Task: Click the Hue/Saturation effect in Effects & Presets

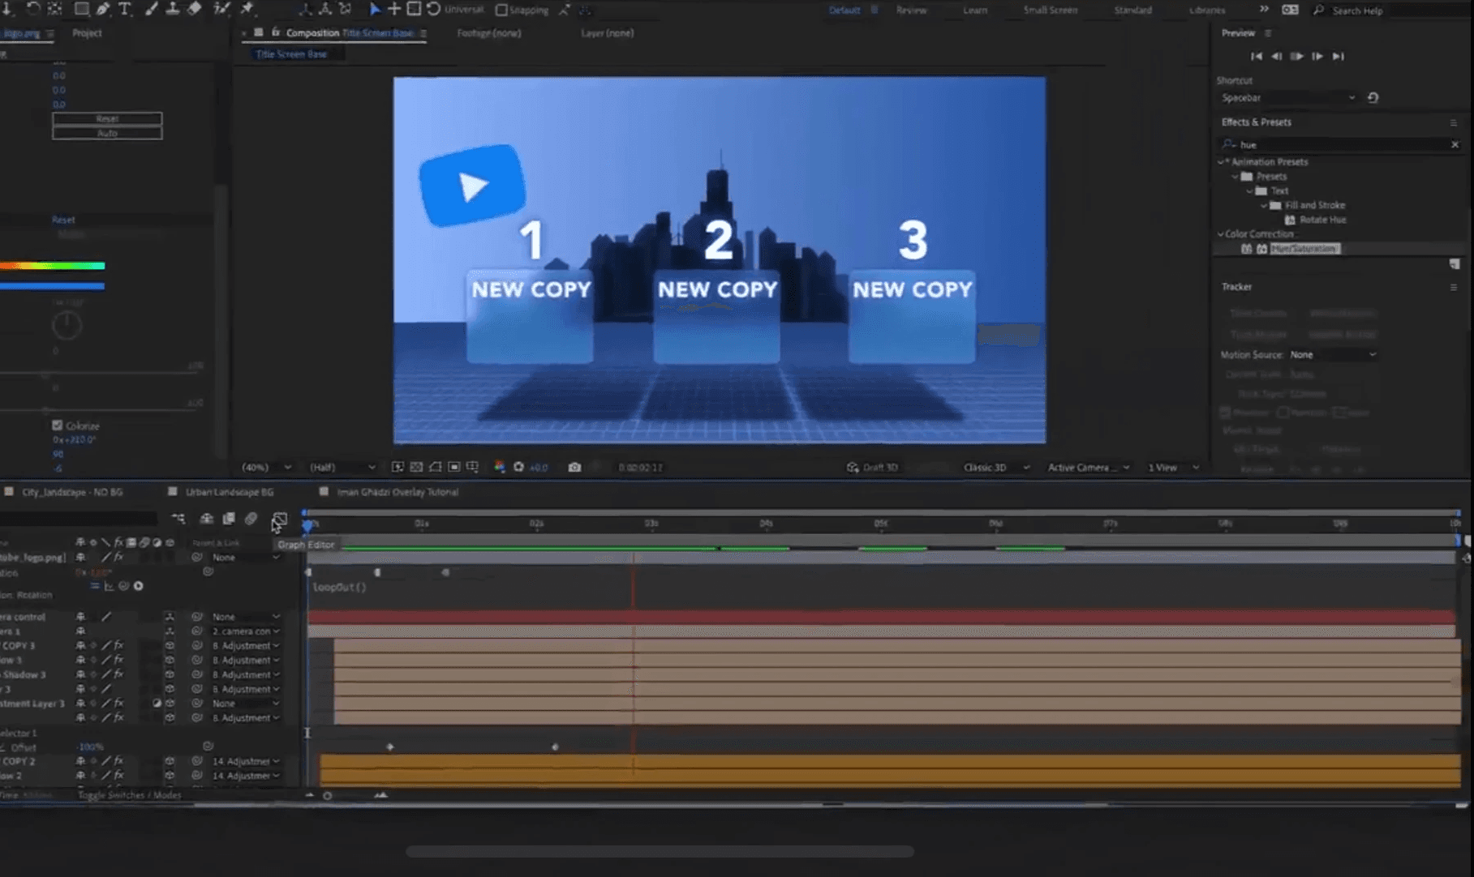Action: 1304,249
